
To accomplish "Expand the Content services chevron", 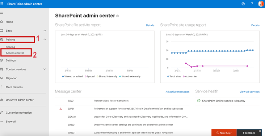I will point(45,69).
